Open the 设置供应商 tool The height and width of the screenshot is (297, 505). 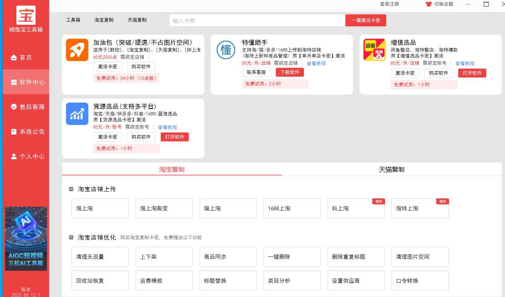[356, 281]
